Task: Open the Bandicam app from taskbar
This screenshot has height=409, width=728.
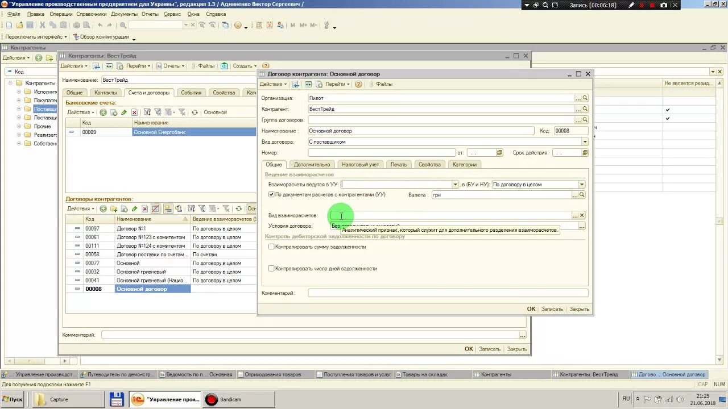Action: [224, 399]
